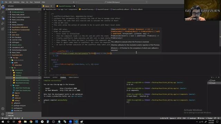Screen dimensions: 221x124
Task: Open the Accounts icon in activity bar
Action: pyautogui.click(x=3, y=108)
